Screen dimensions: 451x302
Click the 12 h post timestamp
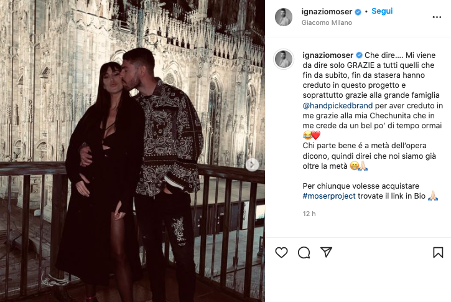(x=309, y=214)
